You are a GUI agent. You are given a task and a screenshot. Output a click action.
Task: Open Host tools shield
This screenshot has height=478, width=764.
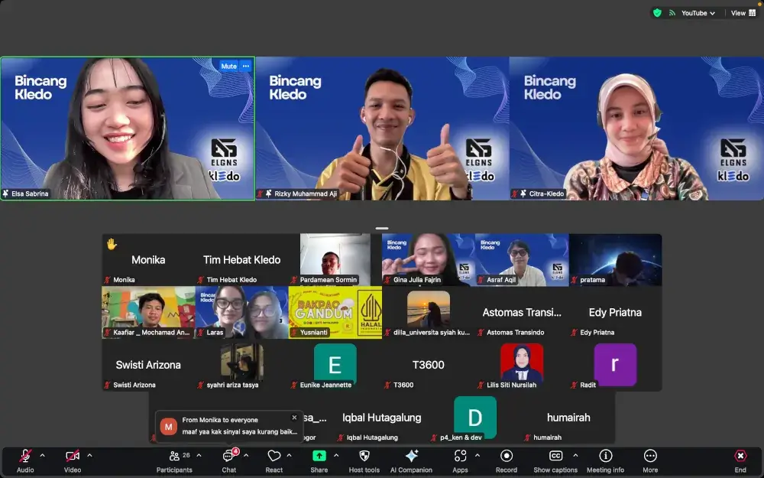(x=364, y=461)
